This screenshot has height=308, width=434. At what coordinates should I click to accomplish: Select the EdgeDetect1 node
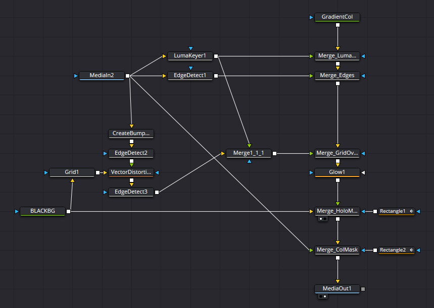(190, 76)
